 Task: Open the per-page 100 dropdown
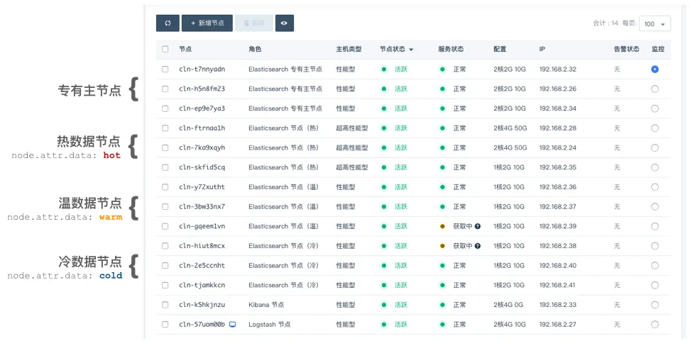tap(654, 24)
